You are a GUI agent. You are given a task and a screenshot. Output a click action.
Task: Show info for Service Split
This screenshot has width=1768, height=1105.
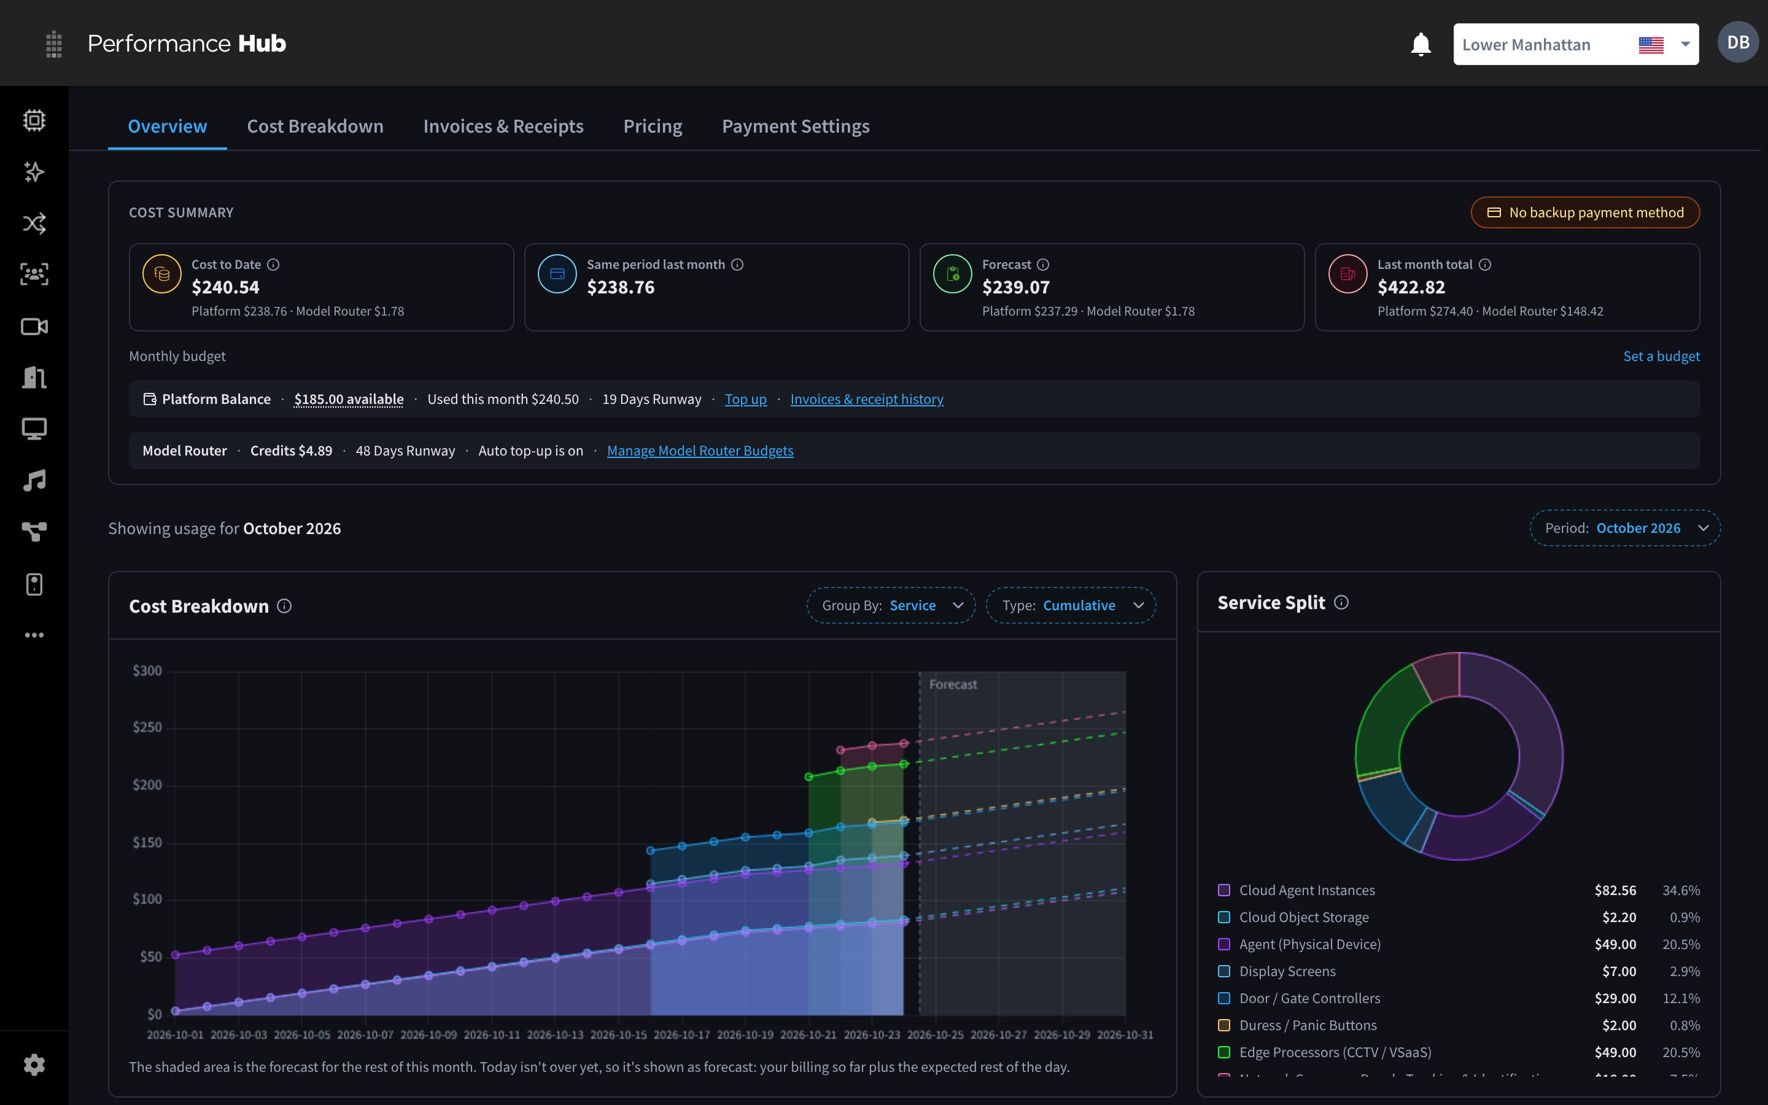1341,602
